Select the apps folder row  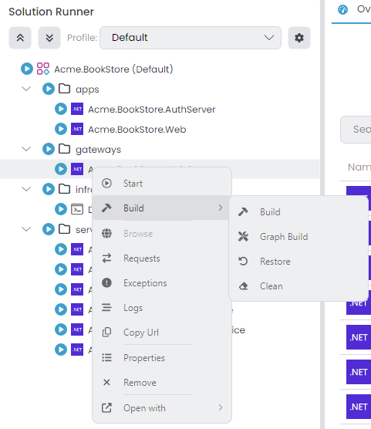[x=160, y=89]
